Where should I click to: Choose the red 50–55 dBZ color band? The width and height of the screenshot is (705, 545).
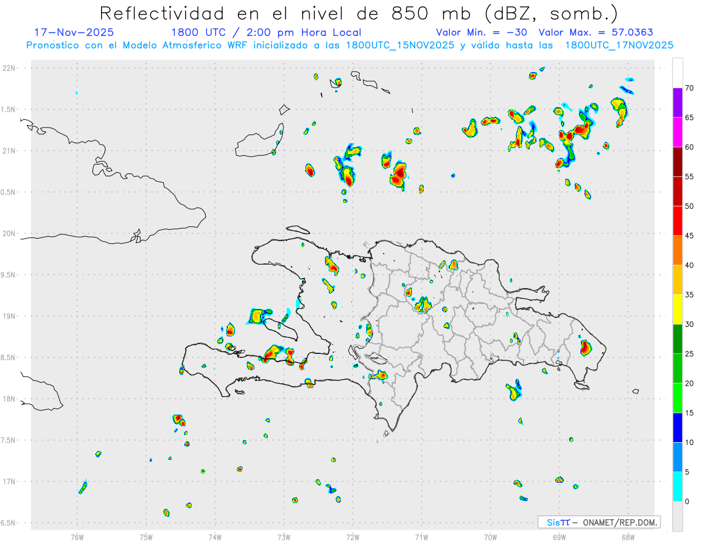coord(677,192)
